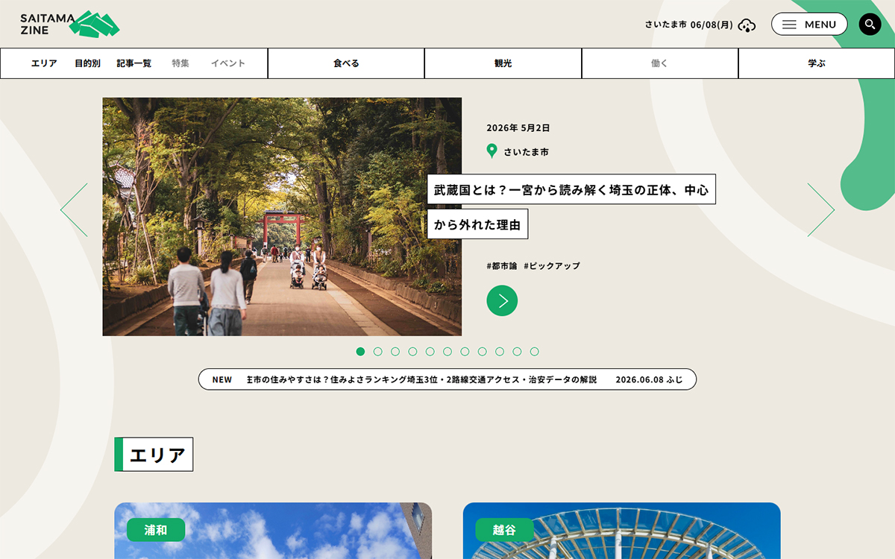Open the shrine path featured photo
895x559 pixels.
pyautogui.click(x=282, y=217)
